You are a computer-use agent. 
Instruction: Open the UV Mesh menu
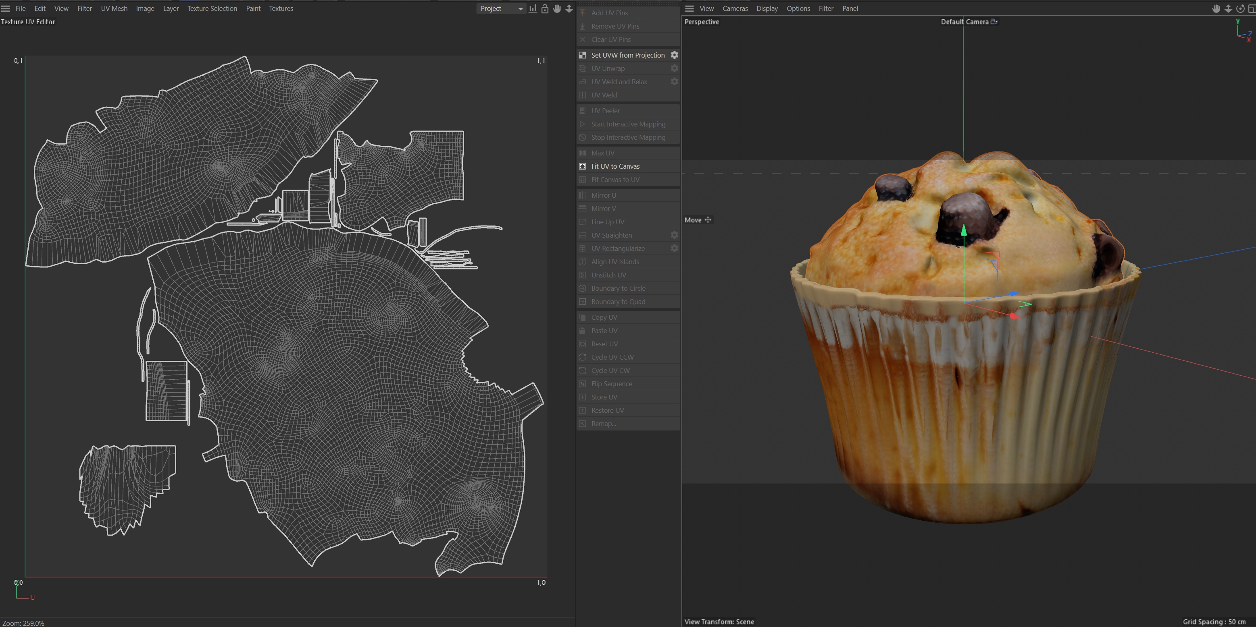point(114,9)
